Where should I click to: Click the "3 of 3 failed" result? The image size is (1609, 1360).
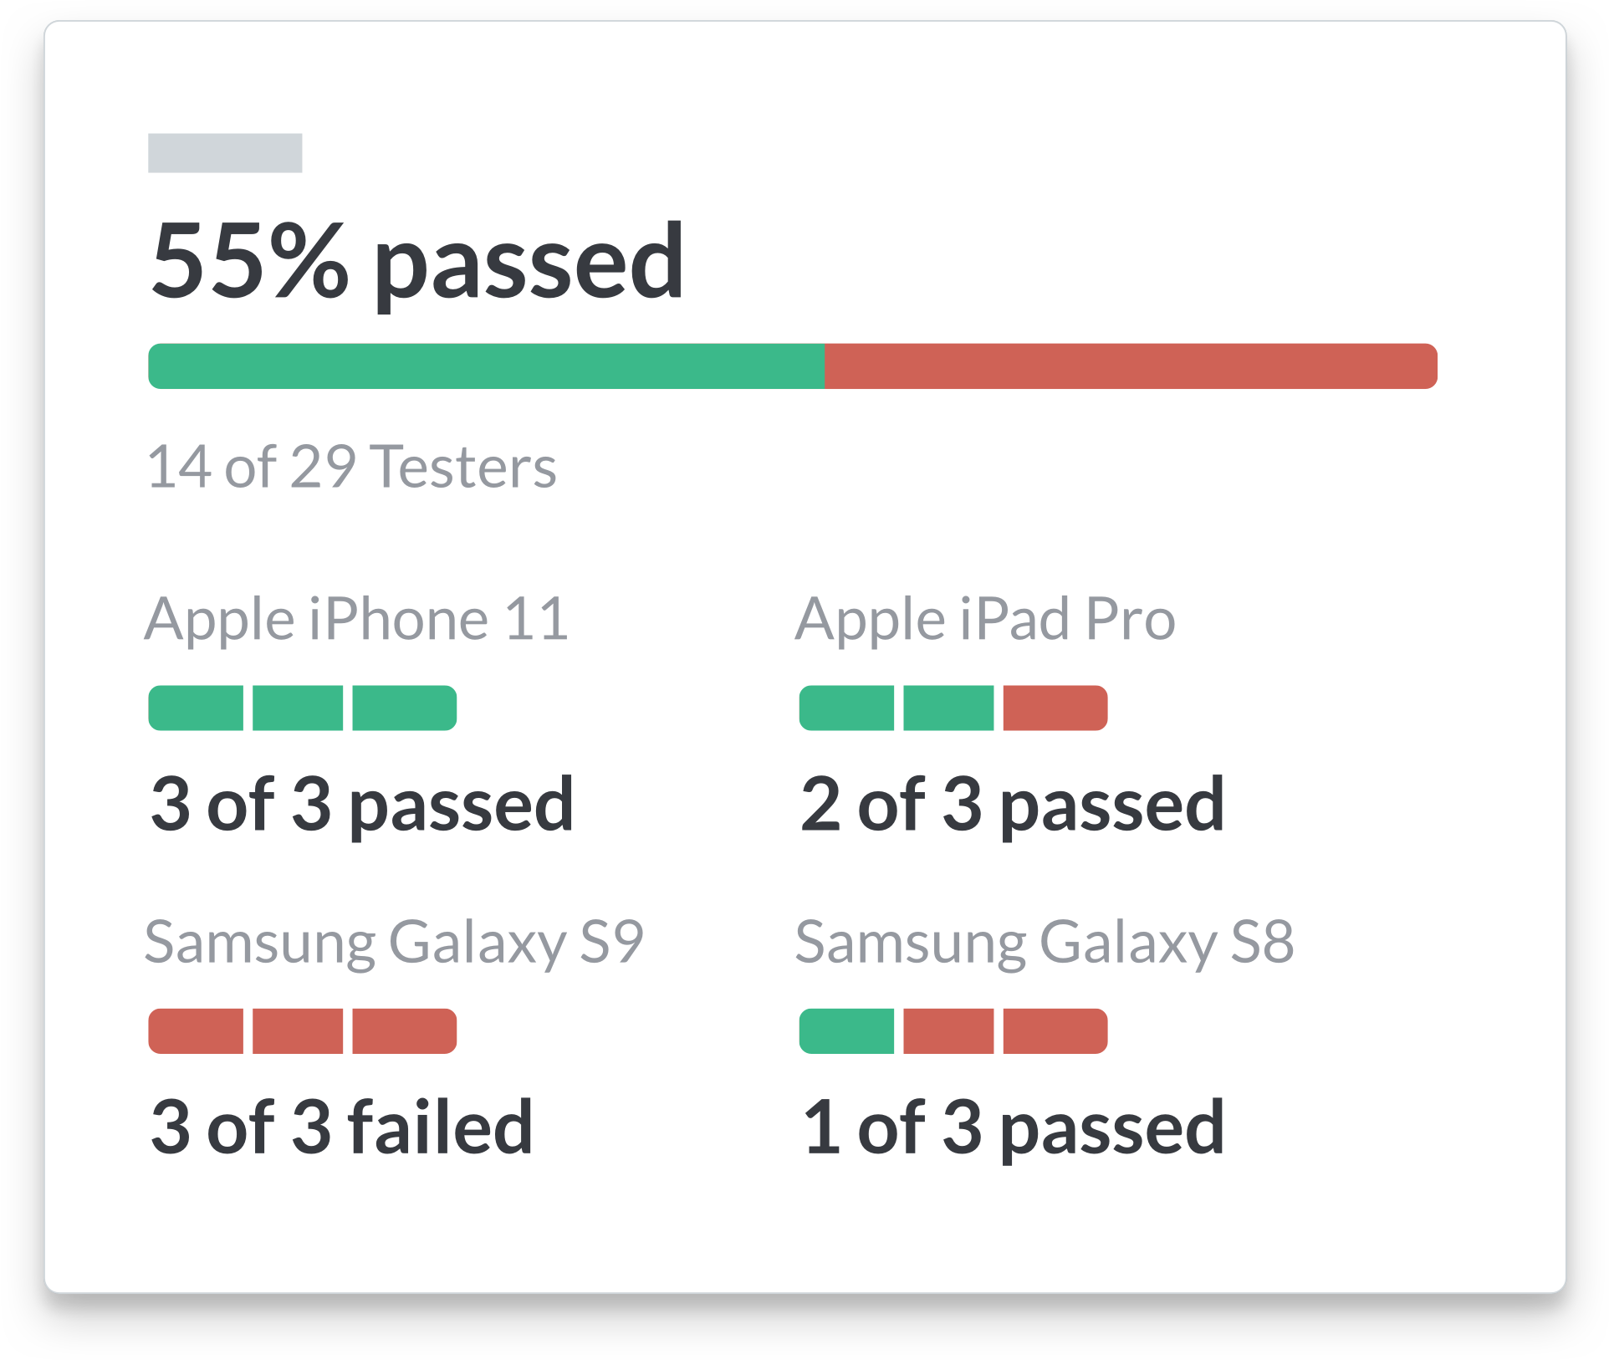click(341, 1127)
